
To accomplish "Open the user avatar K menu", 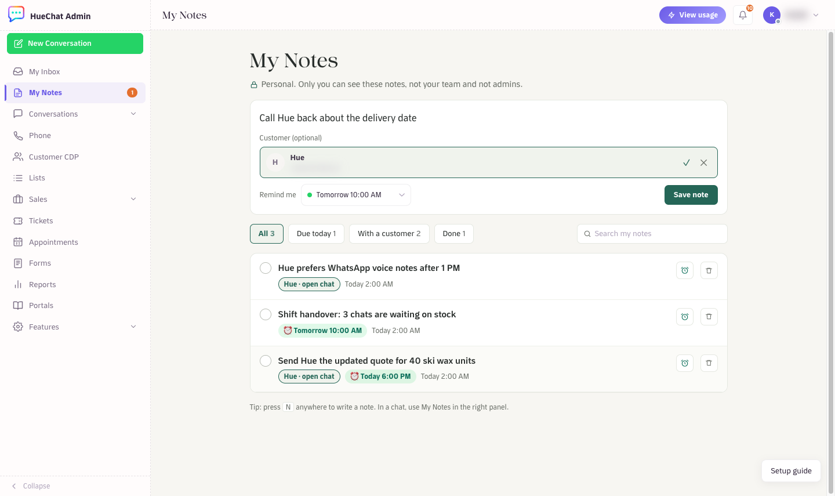I will [772, 15].
